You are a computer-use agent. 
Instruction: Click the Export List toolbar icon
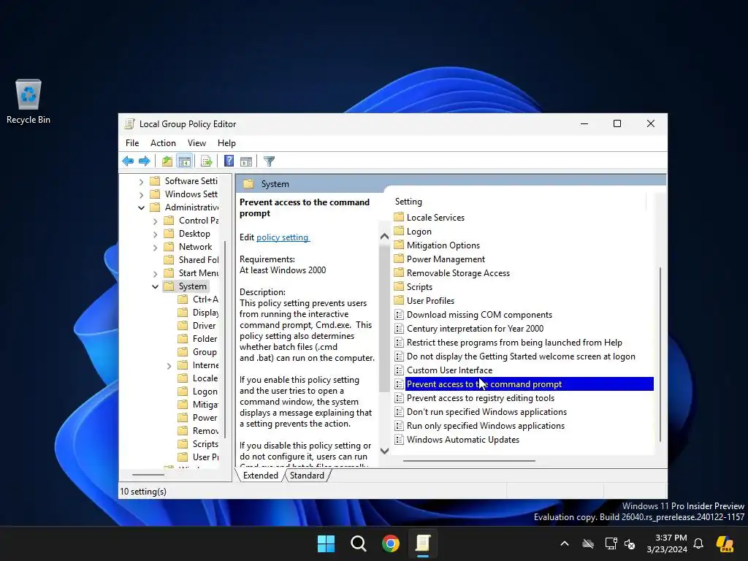click(x=207, y=161)
